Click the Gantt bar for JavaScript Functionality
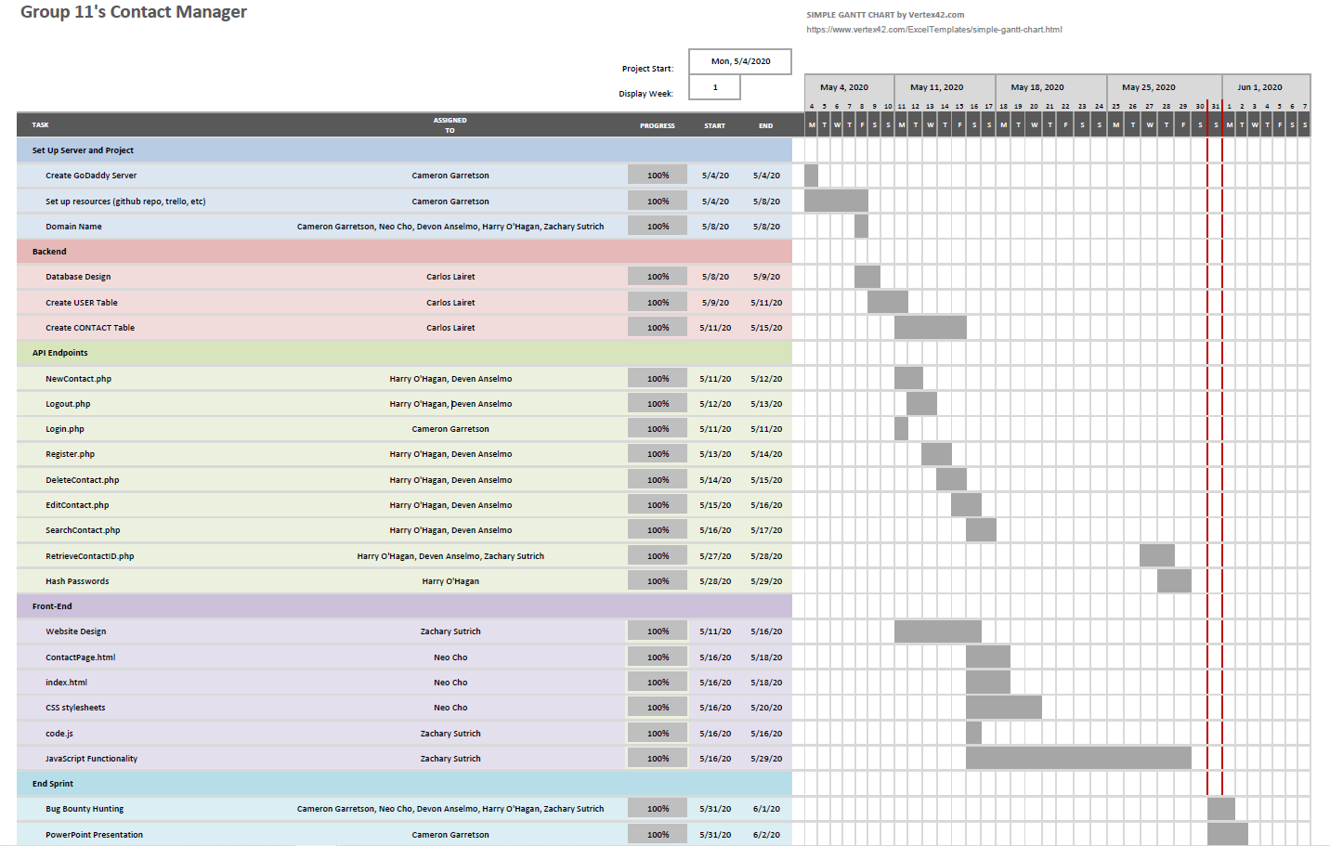 pyautogui.click(x=1077, y=758)
